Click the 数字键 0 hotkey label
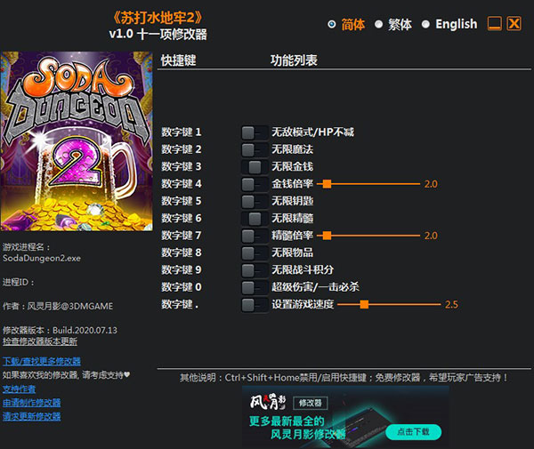The width and height of the screenshot is (534, 449). tap(182, 287)
